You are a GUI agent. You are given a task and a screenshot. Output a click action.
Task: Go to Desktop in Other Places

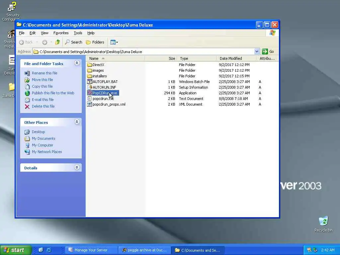39,132
